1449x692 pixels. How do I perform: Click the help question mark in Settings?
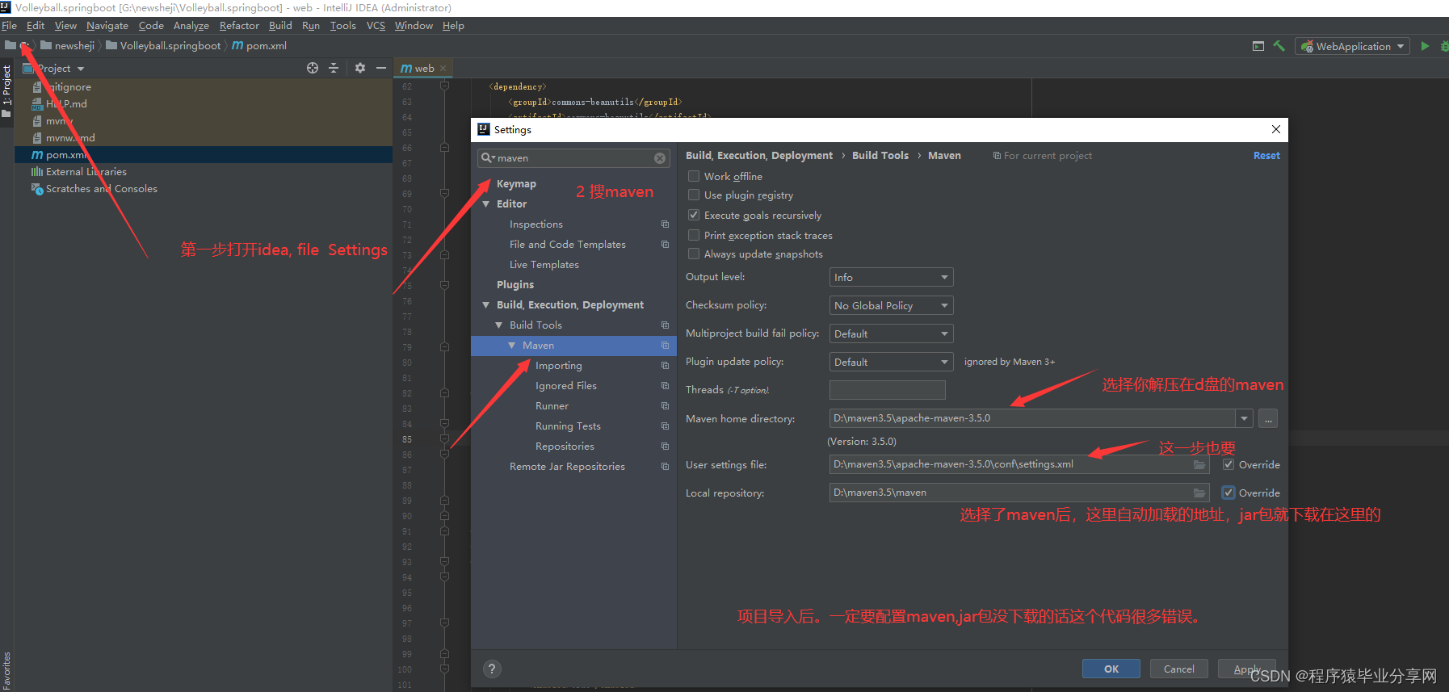point(492,669)
